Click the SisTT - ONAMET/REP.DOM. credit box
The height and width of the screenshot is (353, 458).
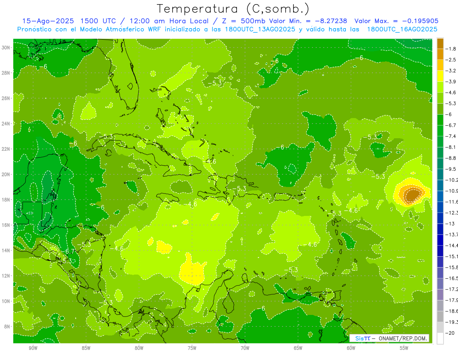coord(389,338)
